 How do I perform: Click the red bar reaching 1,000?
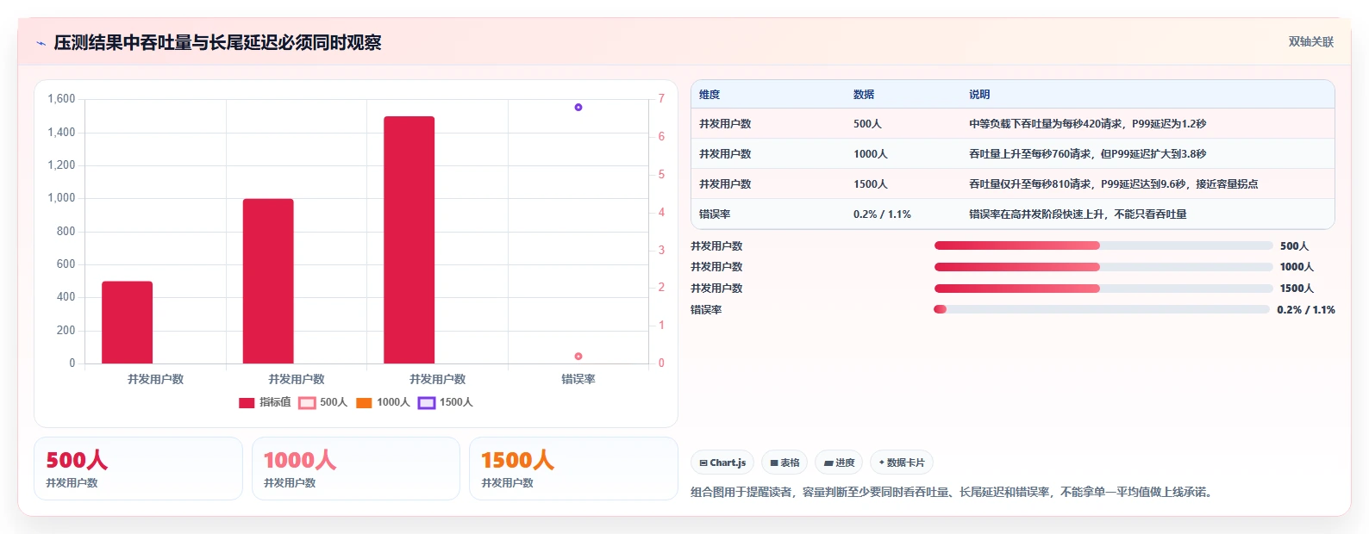pos(268,281)
